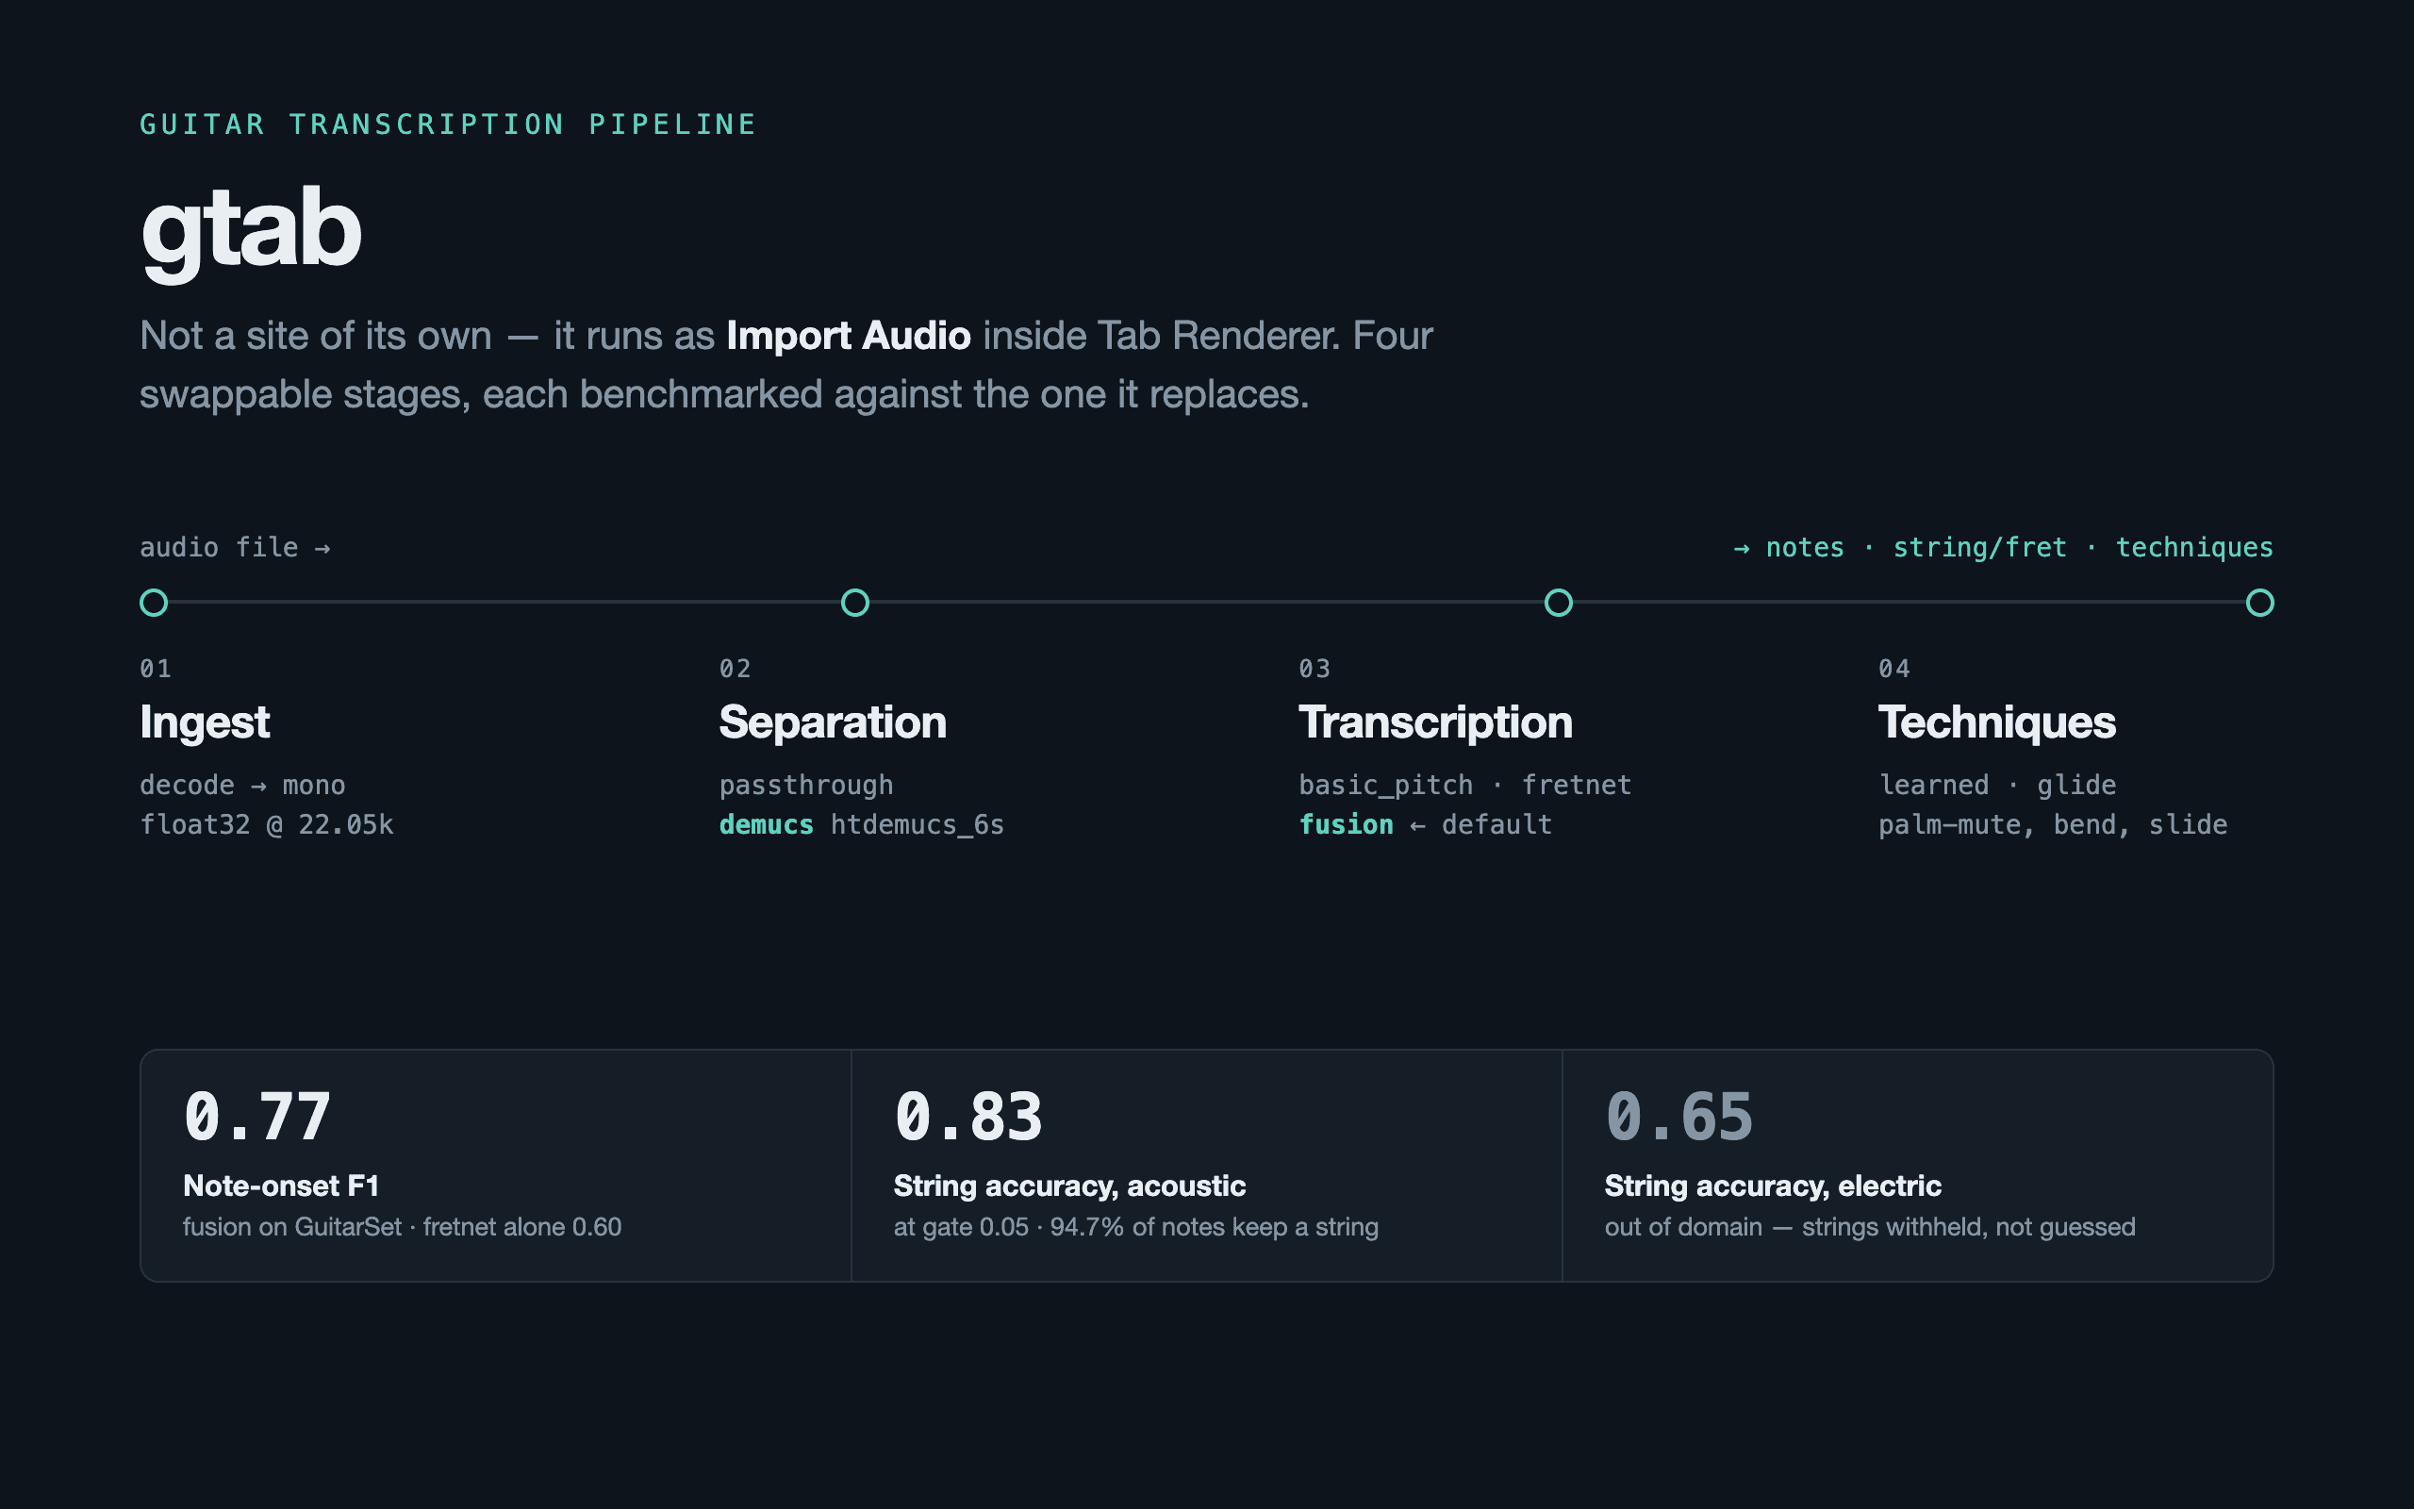
Task: Click 'fusion on GuitarSet · fretnet alone 0.60'
Action: (x=402, y=1227)
